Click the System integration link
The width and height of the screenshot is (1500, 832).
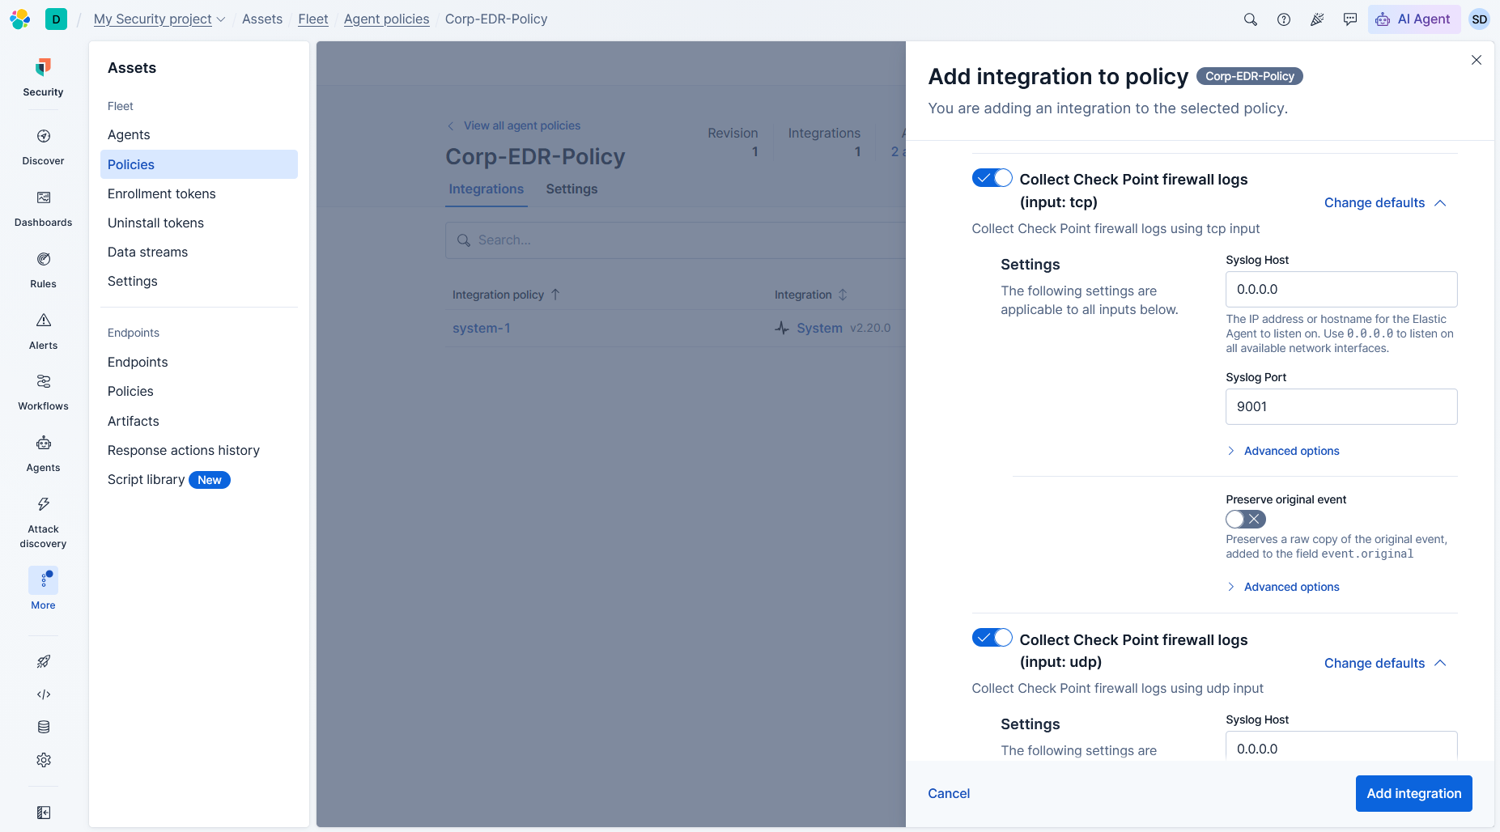click(x=819, y=328)
